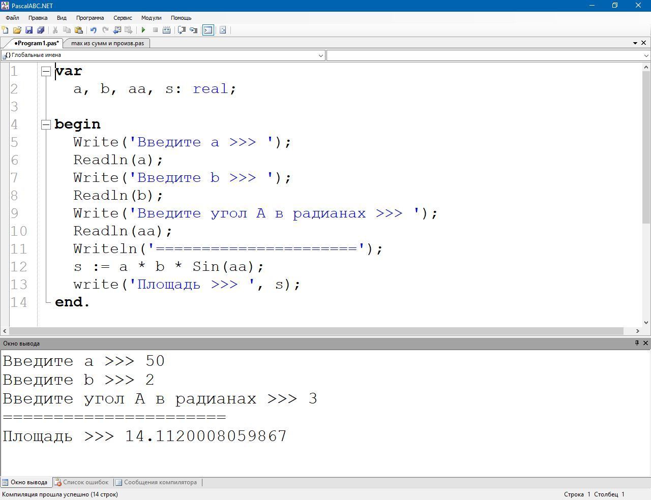
Task: Open the Правка menu
Action: point(38,18)
